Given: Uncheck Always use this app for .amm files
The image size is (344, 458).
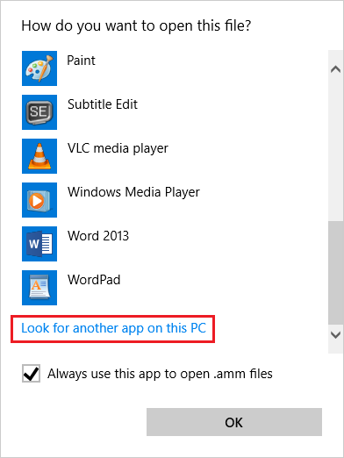Looking at the screenshot, I should [31, 374].
